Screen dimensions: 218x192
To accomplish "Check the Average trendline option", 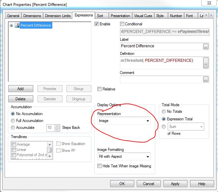I will [14, 144].
